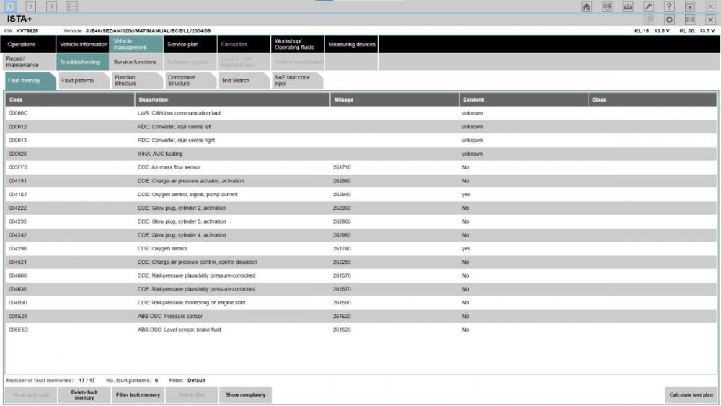721x406 pixels.
Task: Select fault code 004191
Action: (x=361, y=181)
